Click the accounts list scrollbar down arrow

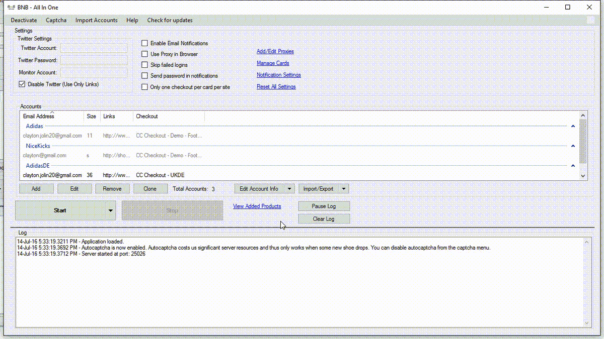(x=583, y=176)
